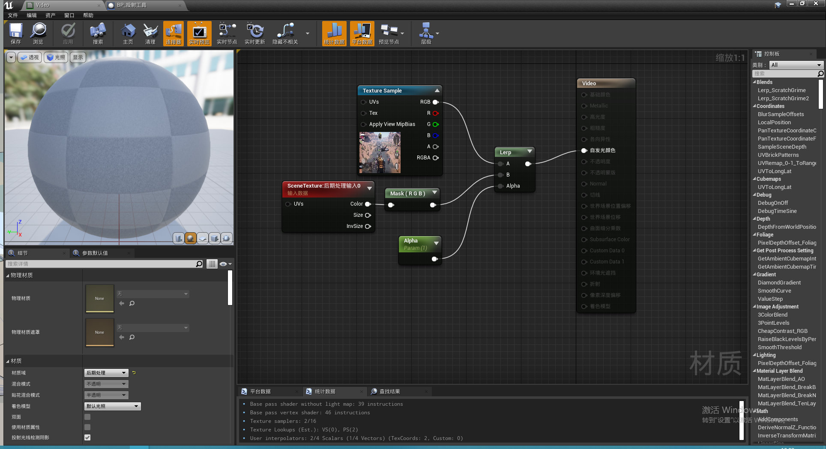Open the 文件 menu
The image size is (826, 449).
click(x=13, y=15)
